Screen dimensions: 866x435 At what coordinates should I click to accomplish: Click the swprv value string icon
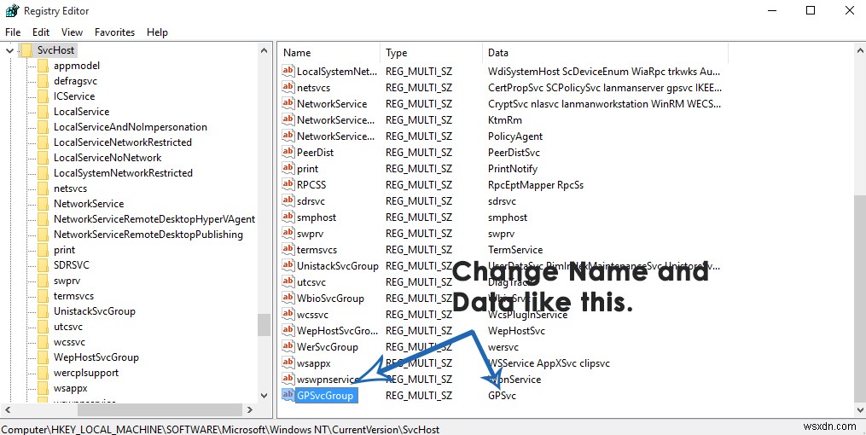click(x=288, y=233)
